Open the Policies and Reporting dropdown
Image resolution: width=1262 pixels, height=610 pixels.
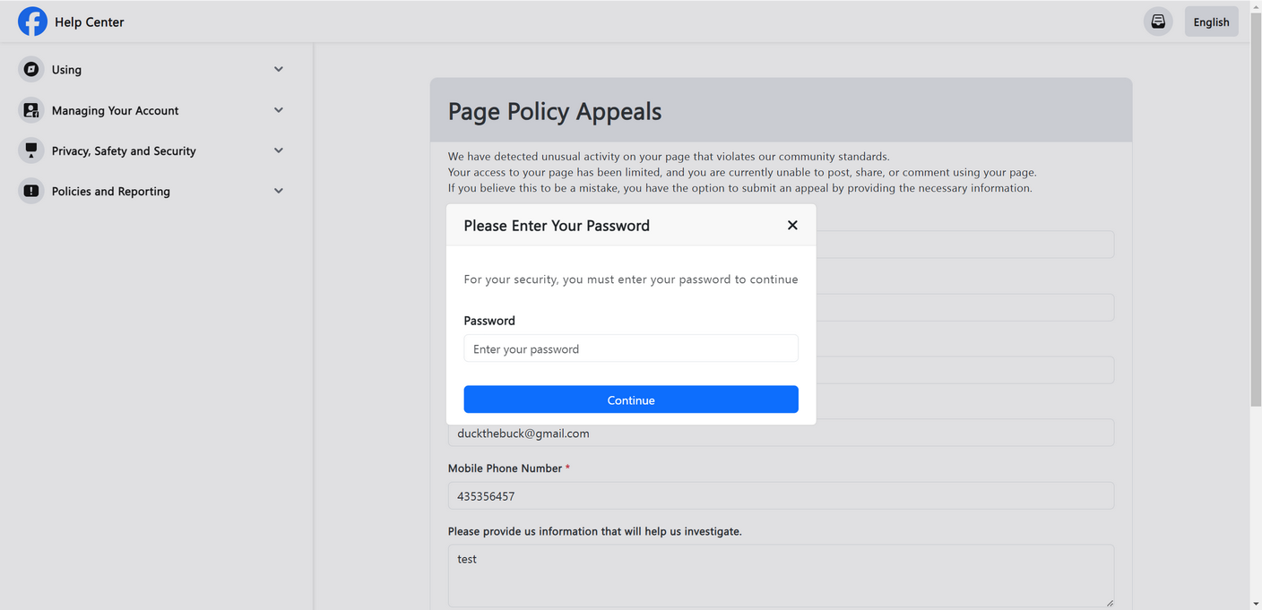[278, 190]
